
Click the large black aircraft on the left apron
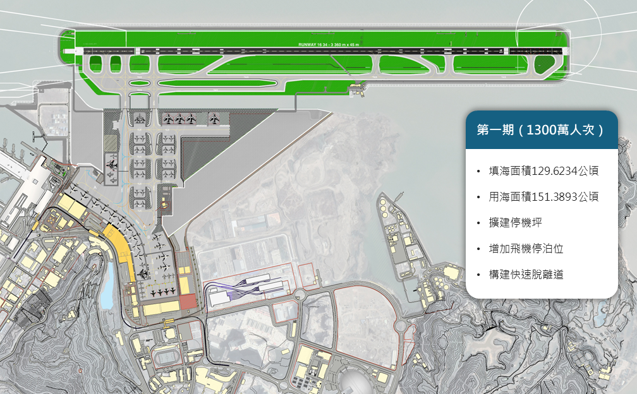click(112, 164)
